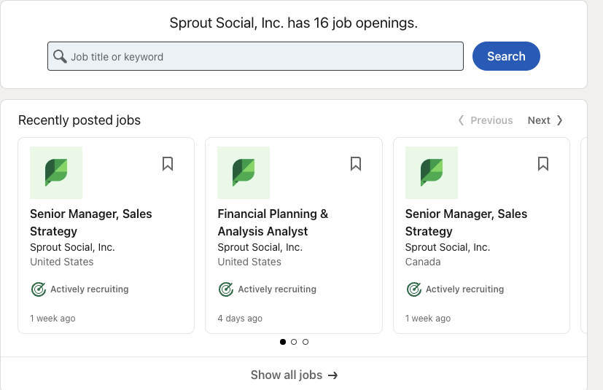603x390 pixels.
Task: Go to Next page of recent jobs
Action: coord(545,120)
